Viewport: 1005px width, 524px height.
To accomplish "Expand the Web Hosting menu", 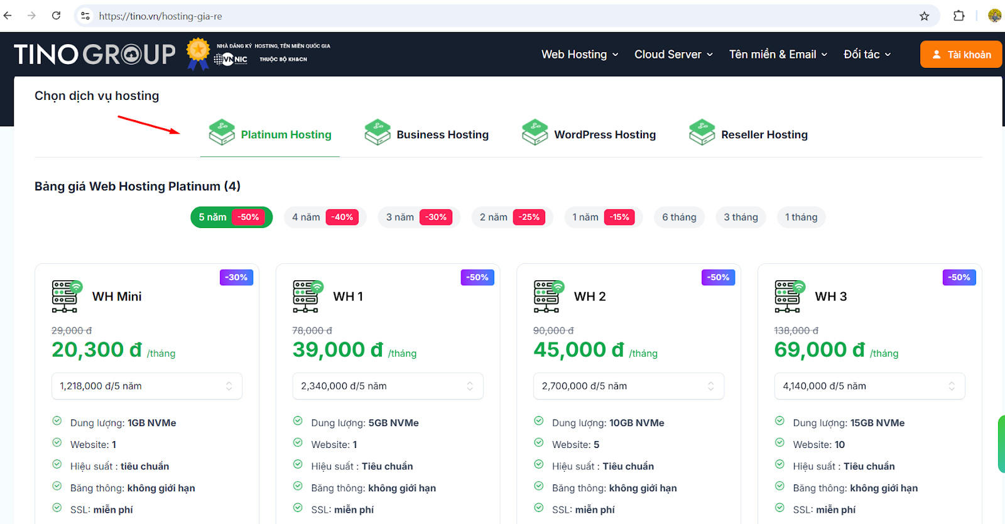I will (580, 55).
